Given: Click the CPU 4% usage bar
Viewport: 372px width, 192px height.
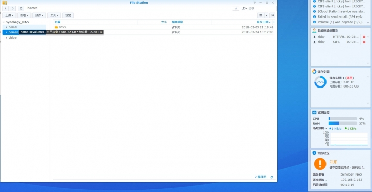Looking at the screenshot, I should (343, 119).
